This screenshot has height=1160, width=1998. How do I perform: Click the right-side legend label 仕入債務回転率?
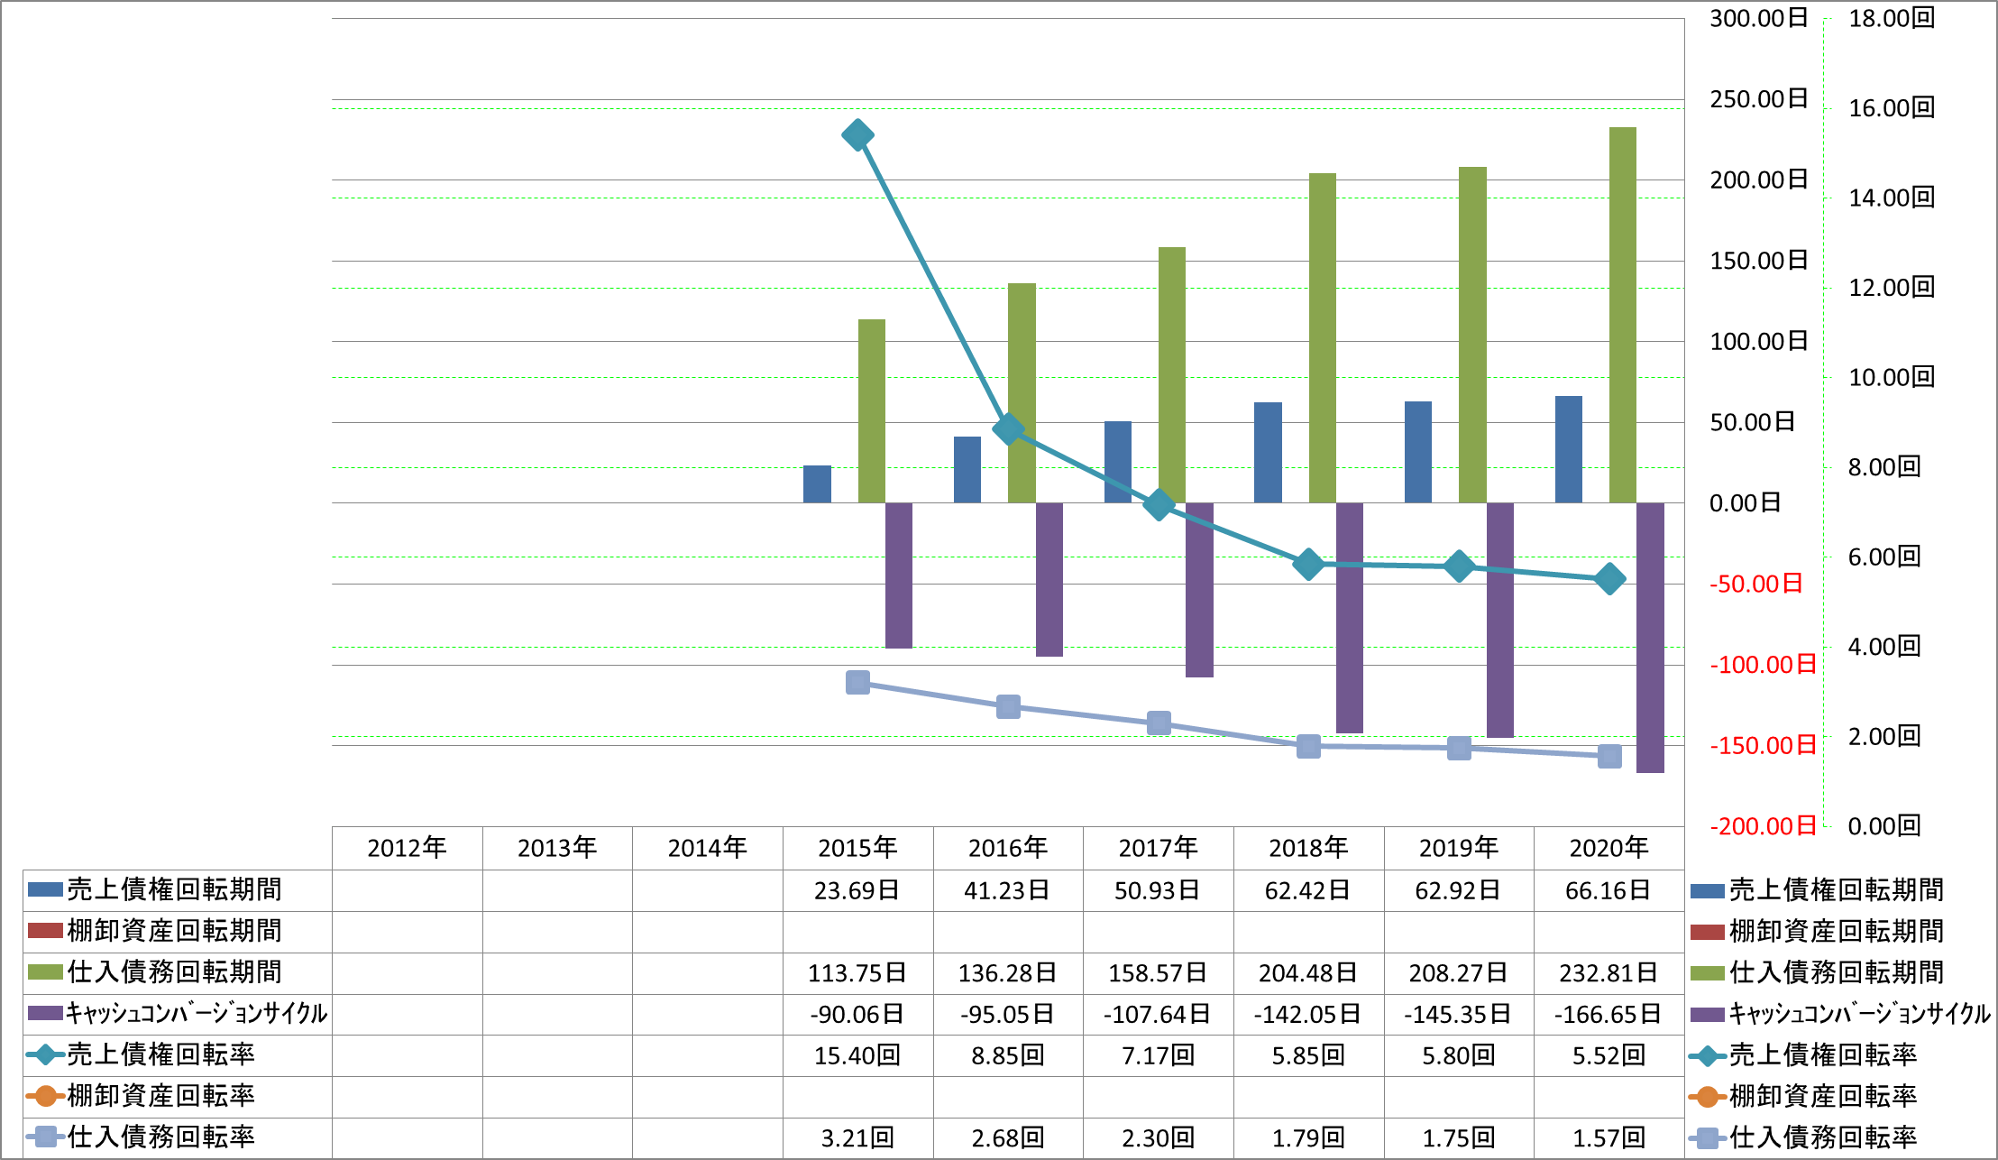point(1823,1137)
